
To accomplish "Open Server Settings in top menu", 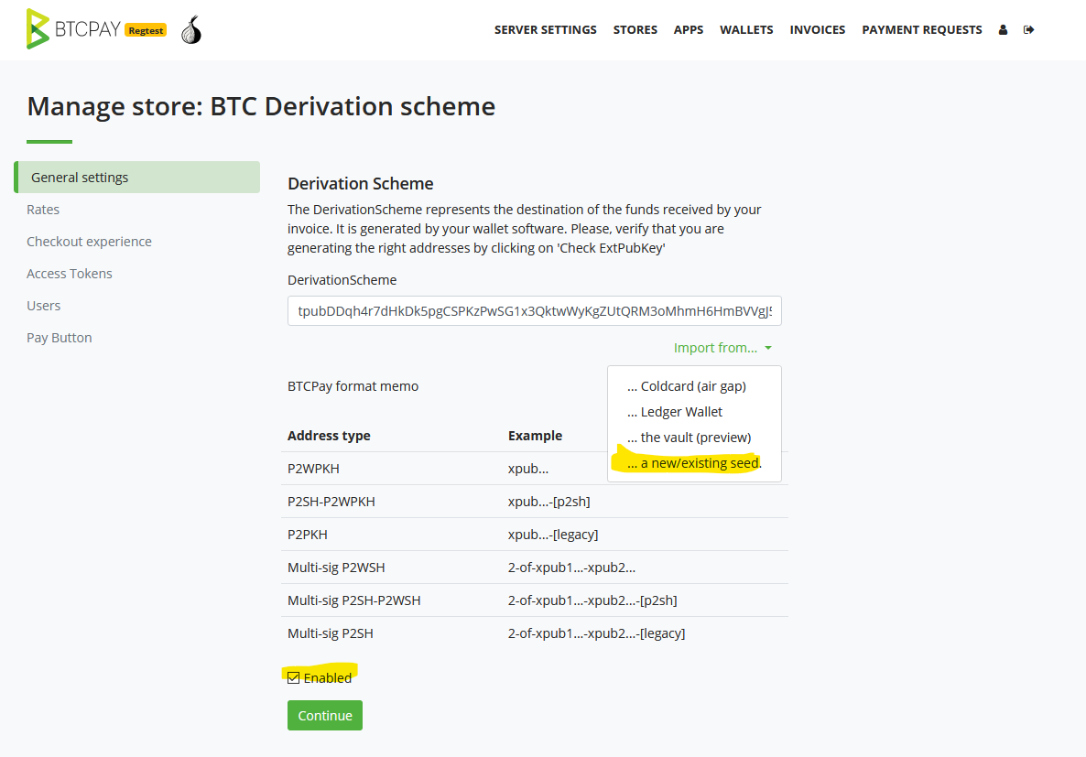I will click(545, 29).
